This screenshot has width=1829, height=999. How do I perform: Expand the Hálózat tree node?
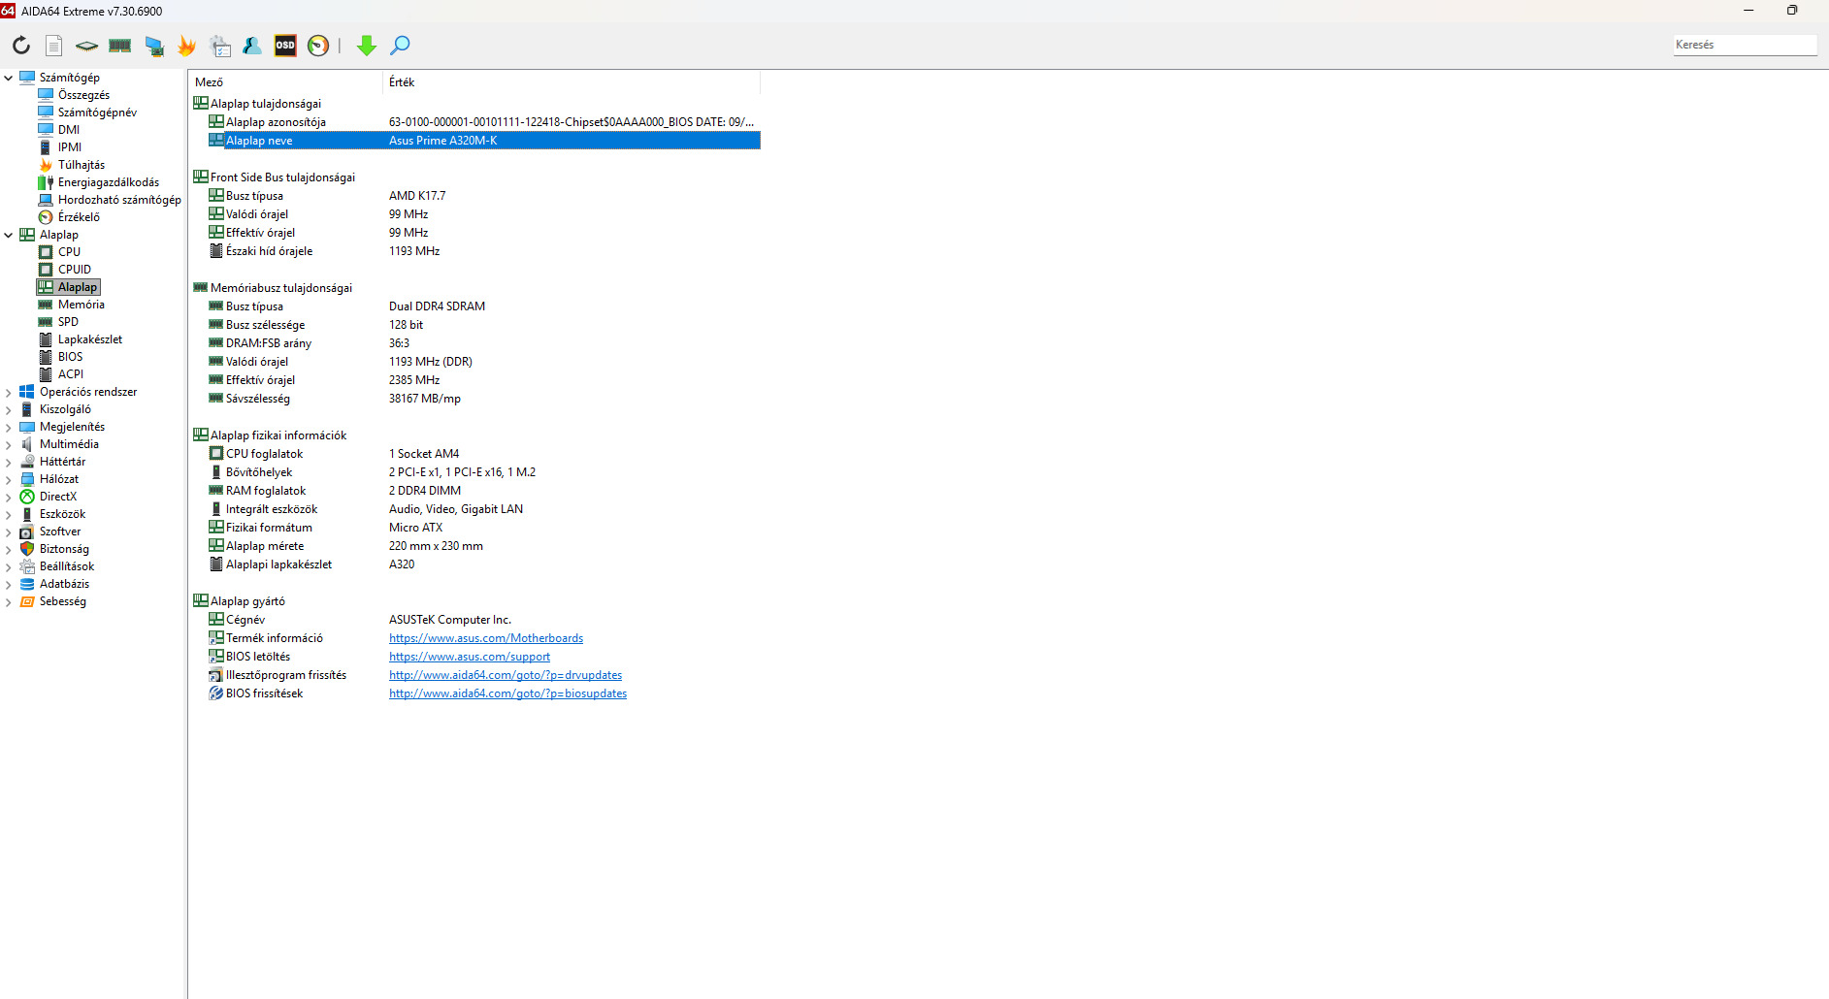coord(9,479)
